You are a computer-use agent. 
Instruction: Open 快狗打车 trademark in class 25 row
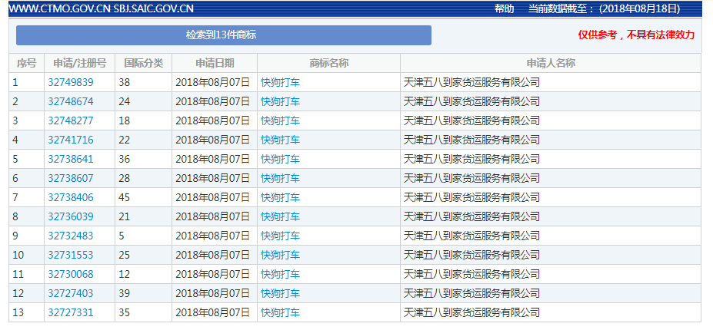point(281,255)
